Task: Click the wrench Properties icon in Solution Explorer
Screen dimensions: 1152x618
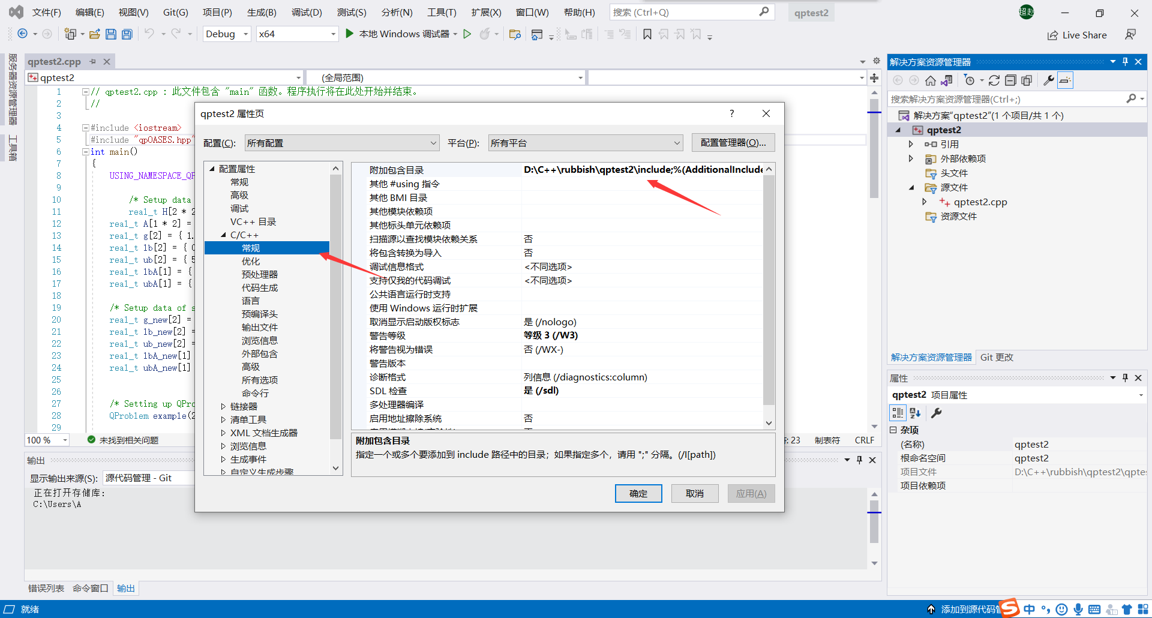Action: click(x=1049, y=80)
